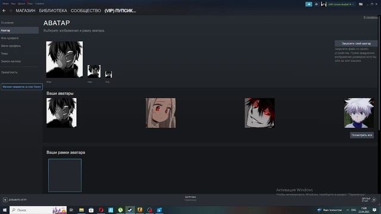Image resolution: width=381 pixels, height=214 pixels.
Task: Open Task View on the taskbar
Action: 71,210
